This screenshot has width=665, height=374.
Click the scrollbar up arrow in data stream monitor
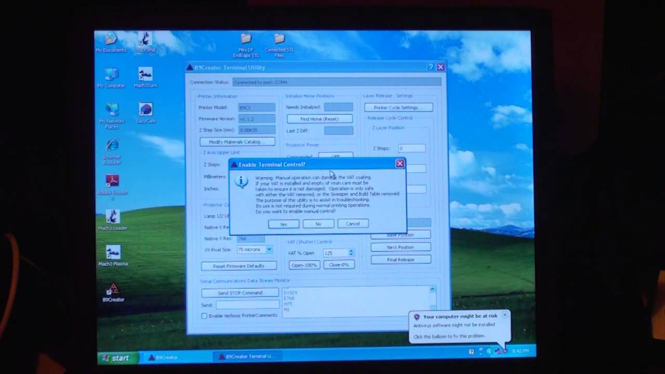[x=432, y=289]
